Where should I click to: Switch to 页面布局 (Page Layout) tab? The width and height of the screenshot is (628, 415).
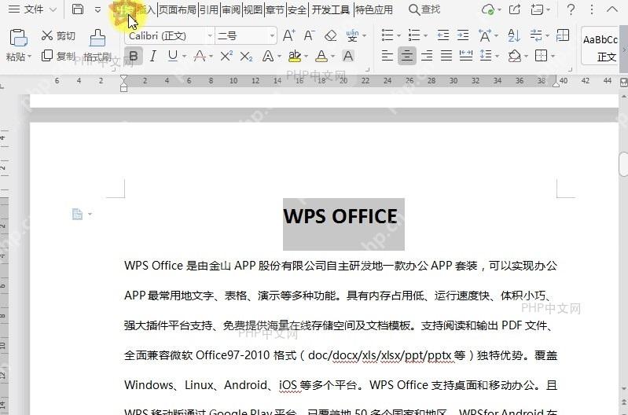pos(178,9)
